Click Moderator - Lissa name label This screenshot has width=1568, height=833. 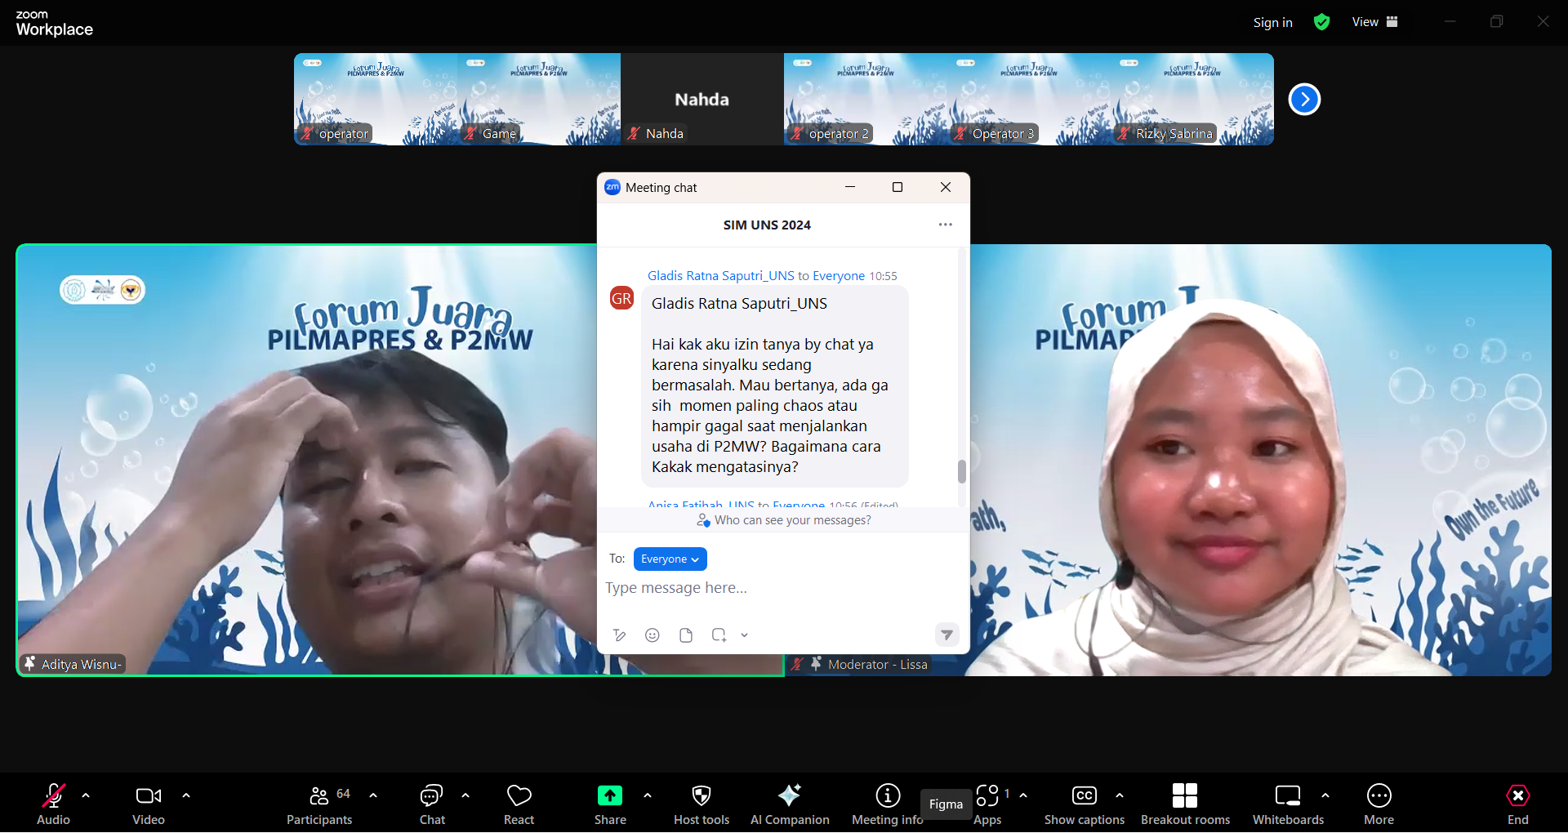(x=878, y=665)
